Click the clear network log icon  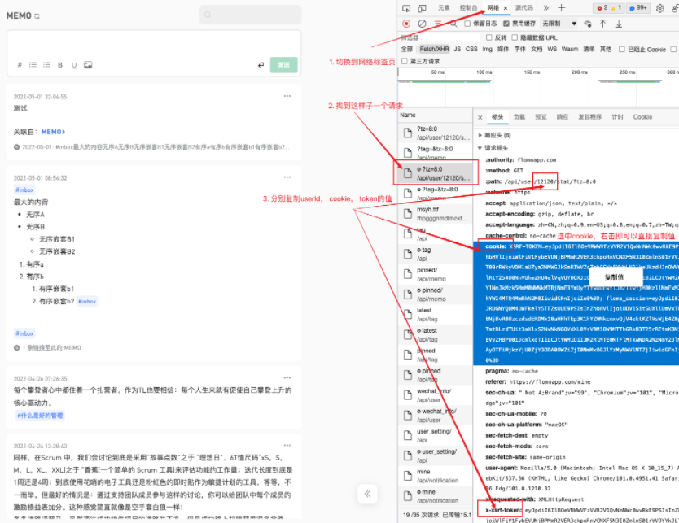point(420,24)
